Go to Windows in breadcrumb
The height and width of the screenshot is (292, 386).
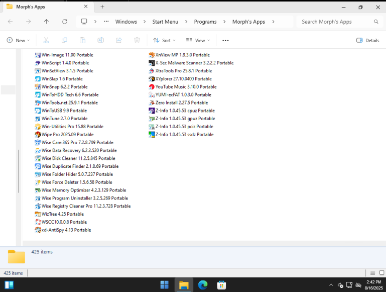[126, 22]
